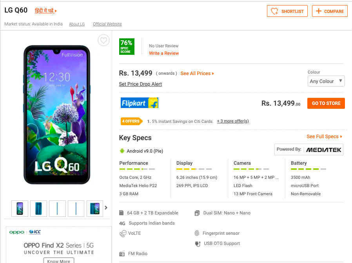352x263 pixels.
Task: Click the MediaTek Powered By badge
Action: tap(309, 150)
